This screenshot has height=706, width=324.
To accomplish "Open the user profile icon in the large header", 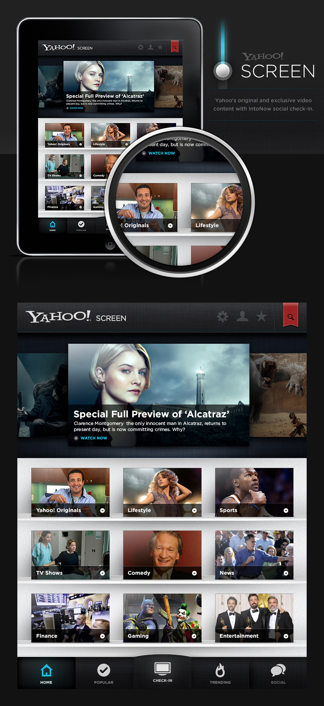I will coord(242,316).
